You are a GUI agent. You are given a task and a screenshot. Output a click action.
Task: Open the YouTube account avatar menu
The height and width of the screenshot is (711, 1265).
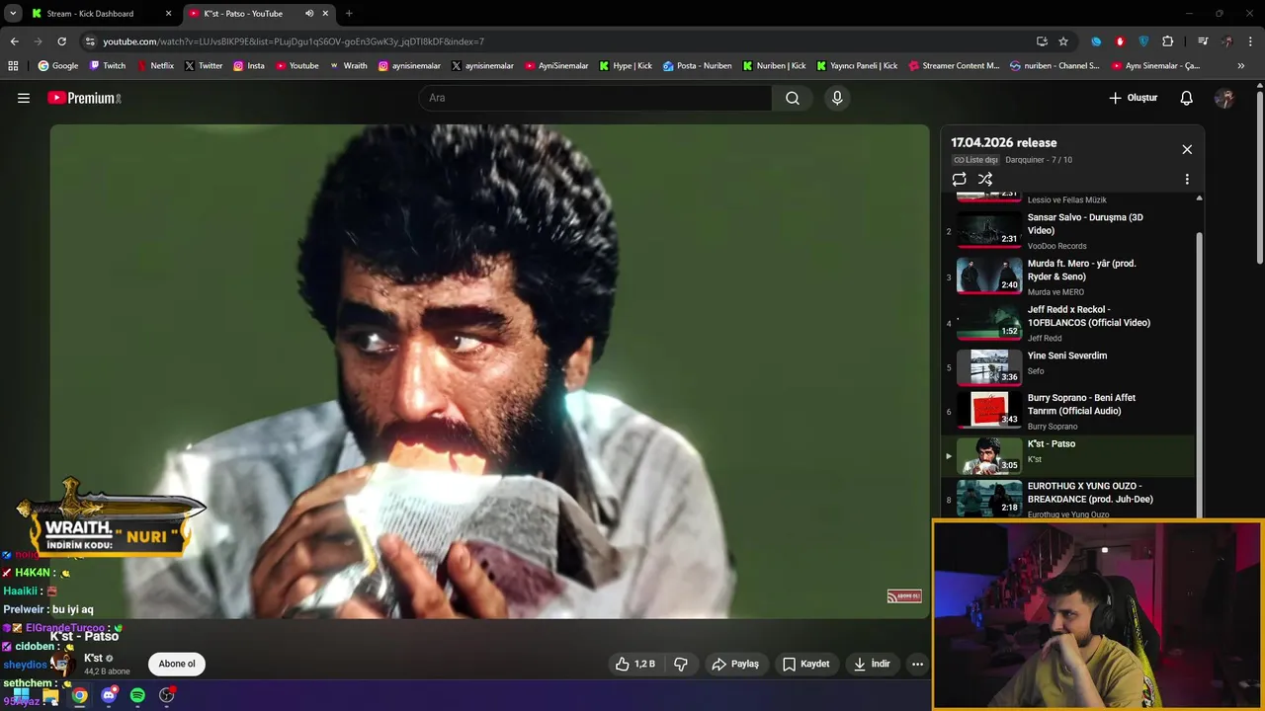point(1224,98)
